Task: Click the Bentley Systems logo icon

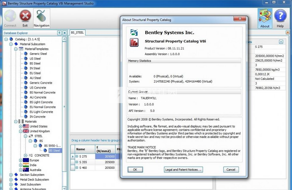Action: tap(134, 32)
